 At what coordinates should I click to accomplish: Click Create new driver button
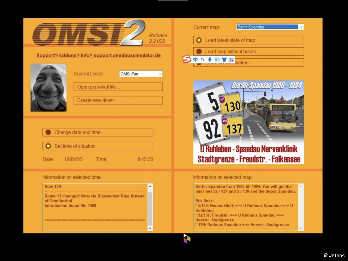coord(118,100)
